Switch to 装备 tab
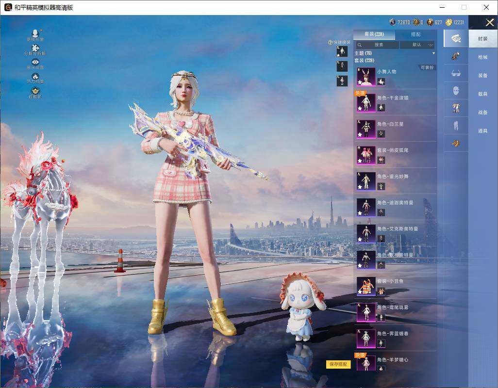 pos(483,76)
